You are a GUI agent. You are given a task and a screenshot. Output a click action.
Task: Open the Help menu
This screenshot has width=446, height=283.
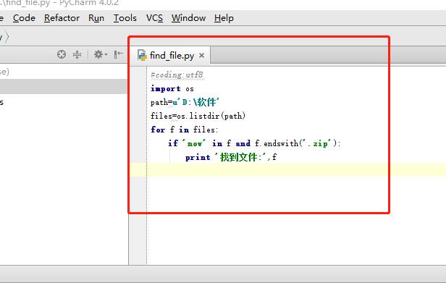(x=224, y=18)
